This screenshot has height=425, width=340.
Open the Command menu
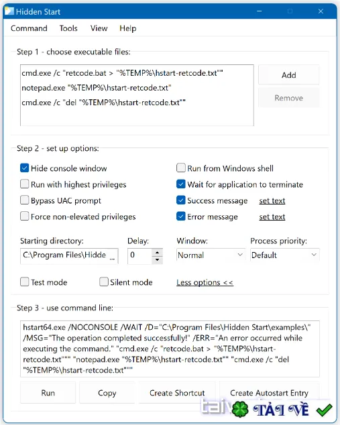click(x=29, y=28)
